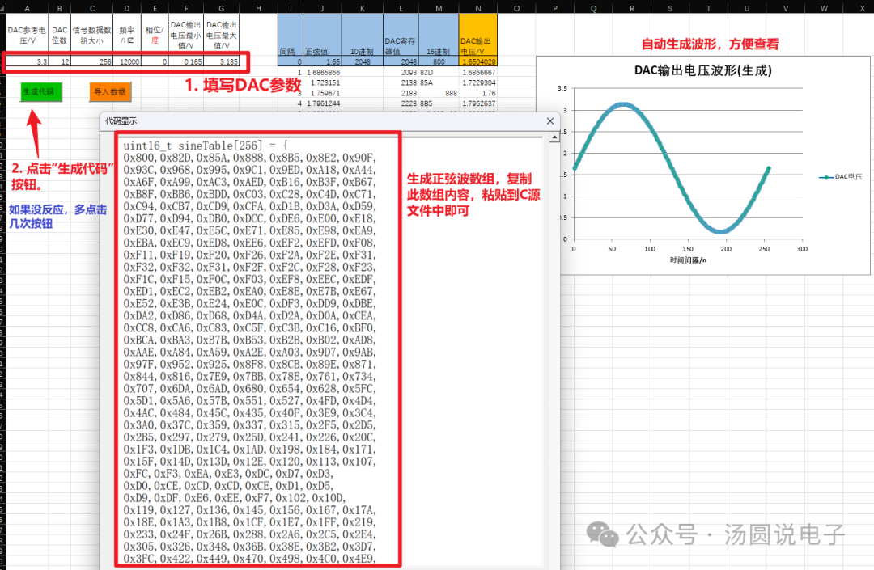This screenshot has height=570, width=874.
Task: Click the orange 导入数据 button
Action: (x=110, y=92)
